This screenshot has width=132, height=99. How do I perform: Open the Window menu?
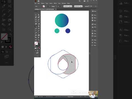64,3
